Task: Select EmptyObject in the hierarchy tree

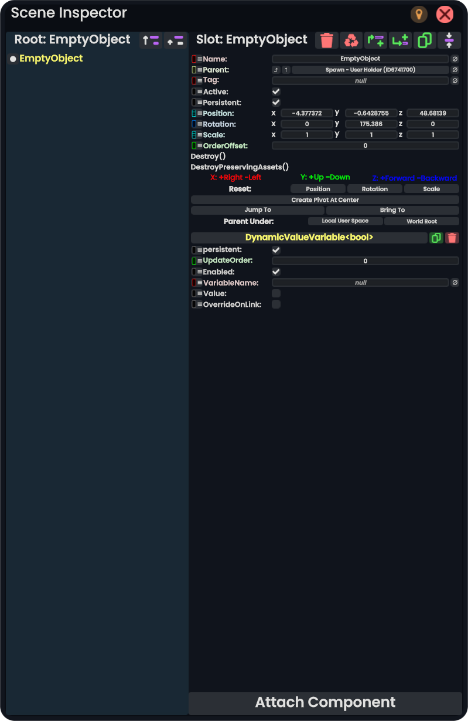Action: tap(51, 58)
